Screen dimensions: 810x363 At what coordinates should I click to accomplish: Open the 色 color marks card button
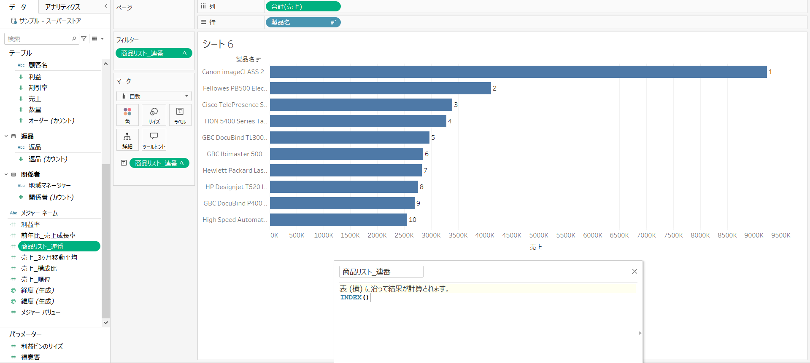(x=127, y=115)
